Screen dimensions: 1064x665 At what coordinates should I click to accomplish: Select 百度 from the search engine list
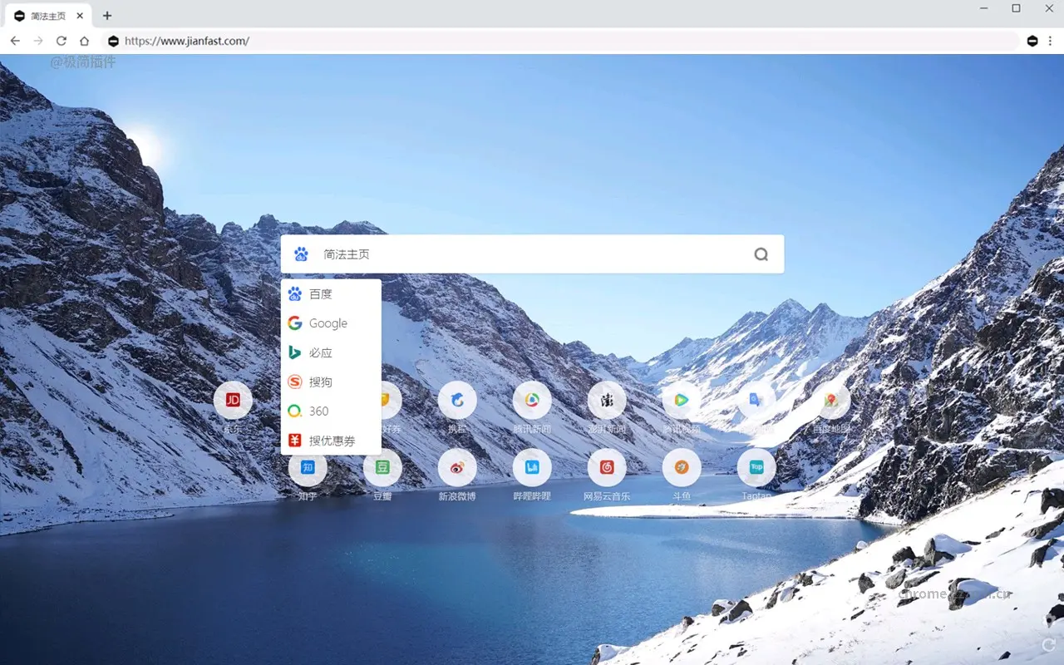click(321, 293)
